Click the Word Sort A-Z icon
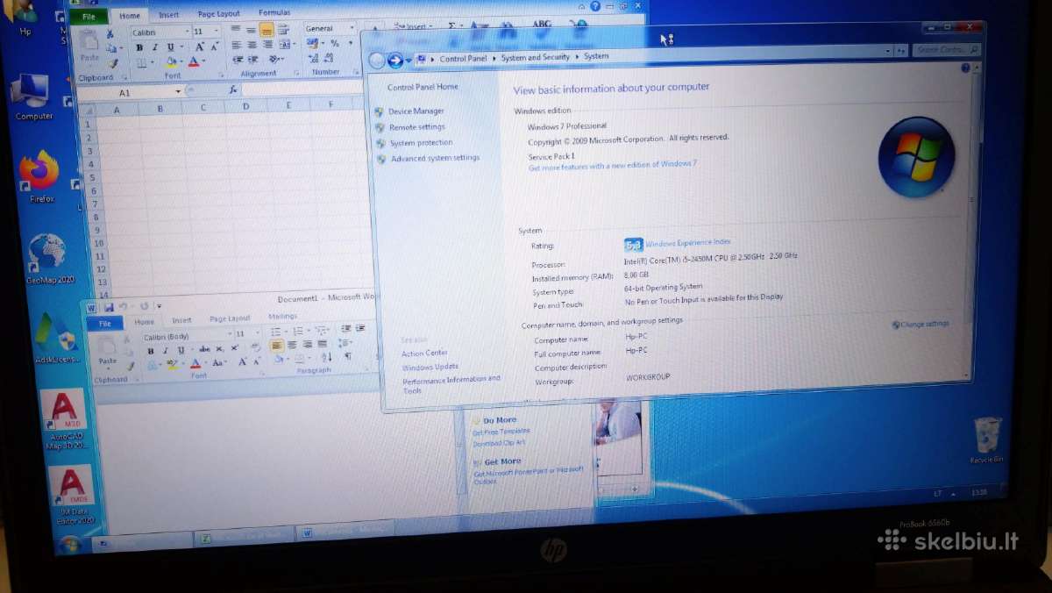This screenshot has height=593, width=1052. tap(326, 357)
